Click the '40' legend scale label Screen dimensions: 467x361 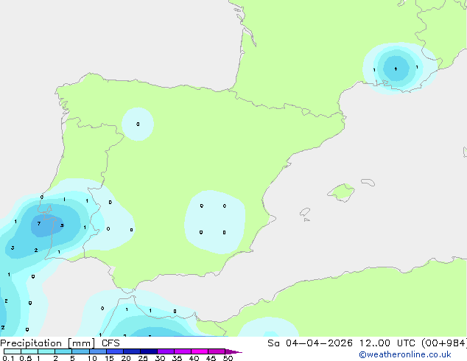click(x=194, y=358)
